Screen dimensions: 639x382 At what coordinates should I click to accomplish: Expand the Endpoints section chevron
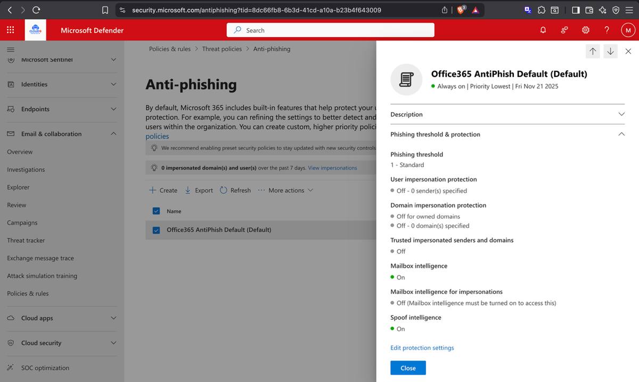pos(113,109)
